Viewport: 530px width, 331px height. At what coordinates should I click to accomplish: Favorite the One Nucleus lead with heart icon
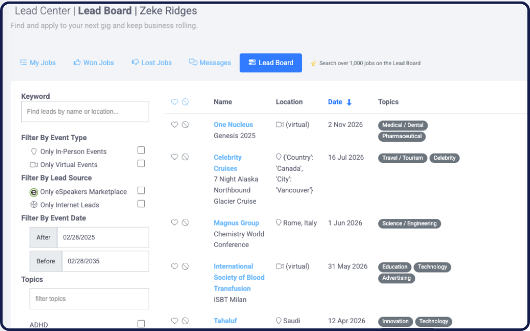tap(174, 125)
